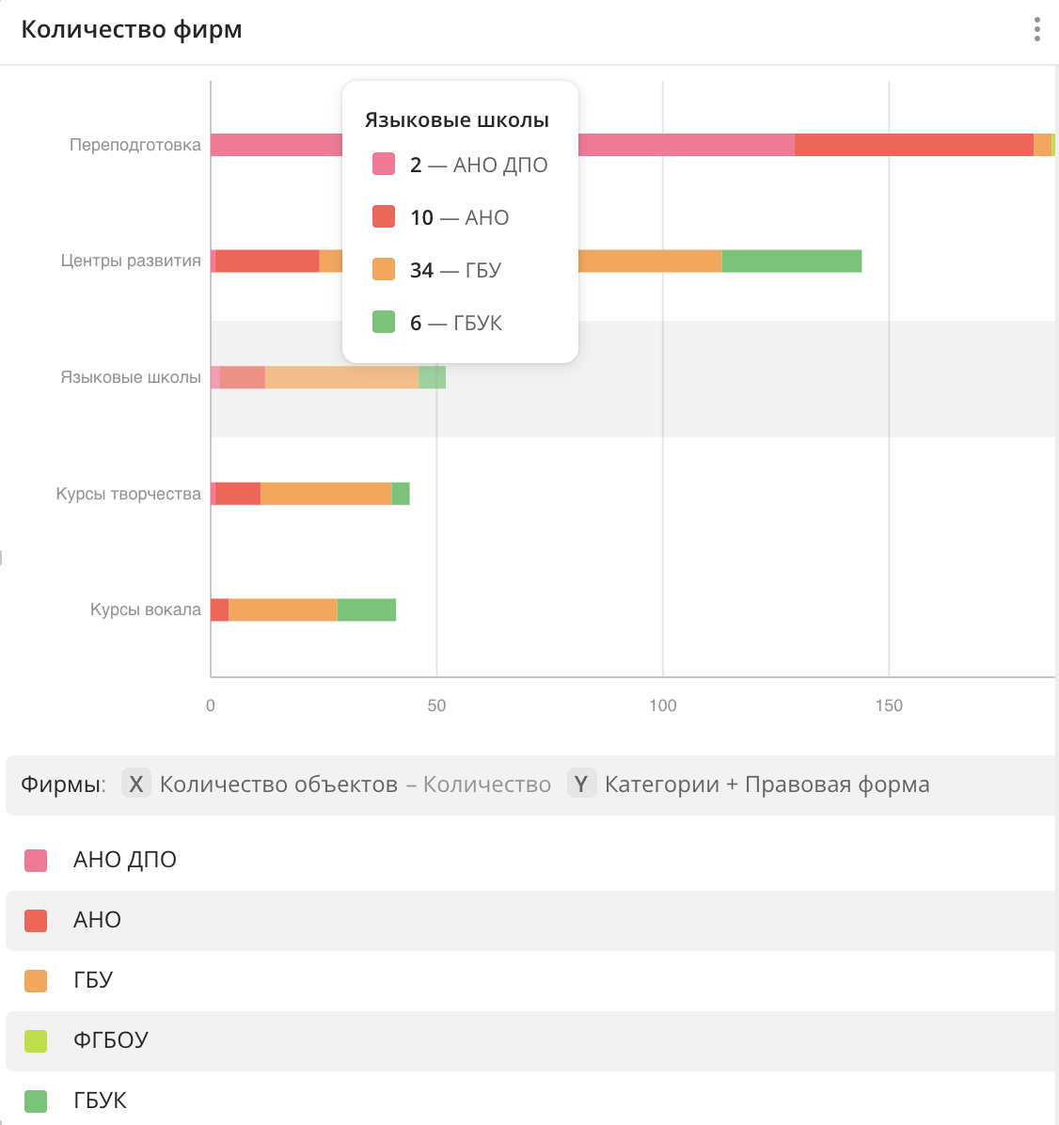Select the Центры развития category label
Viewport: 1059px width, 1125px height.
(x=131, y=261)
